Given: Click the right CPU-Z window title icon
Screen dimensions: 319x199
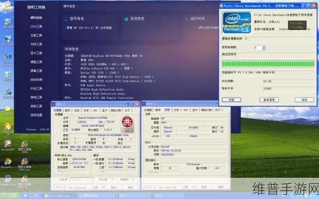Looking at the screenshot, I should coord(144,104).
